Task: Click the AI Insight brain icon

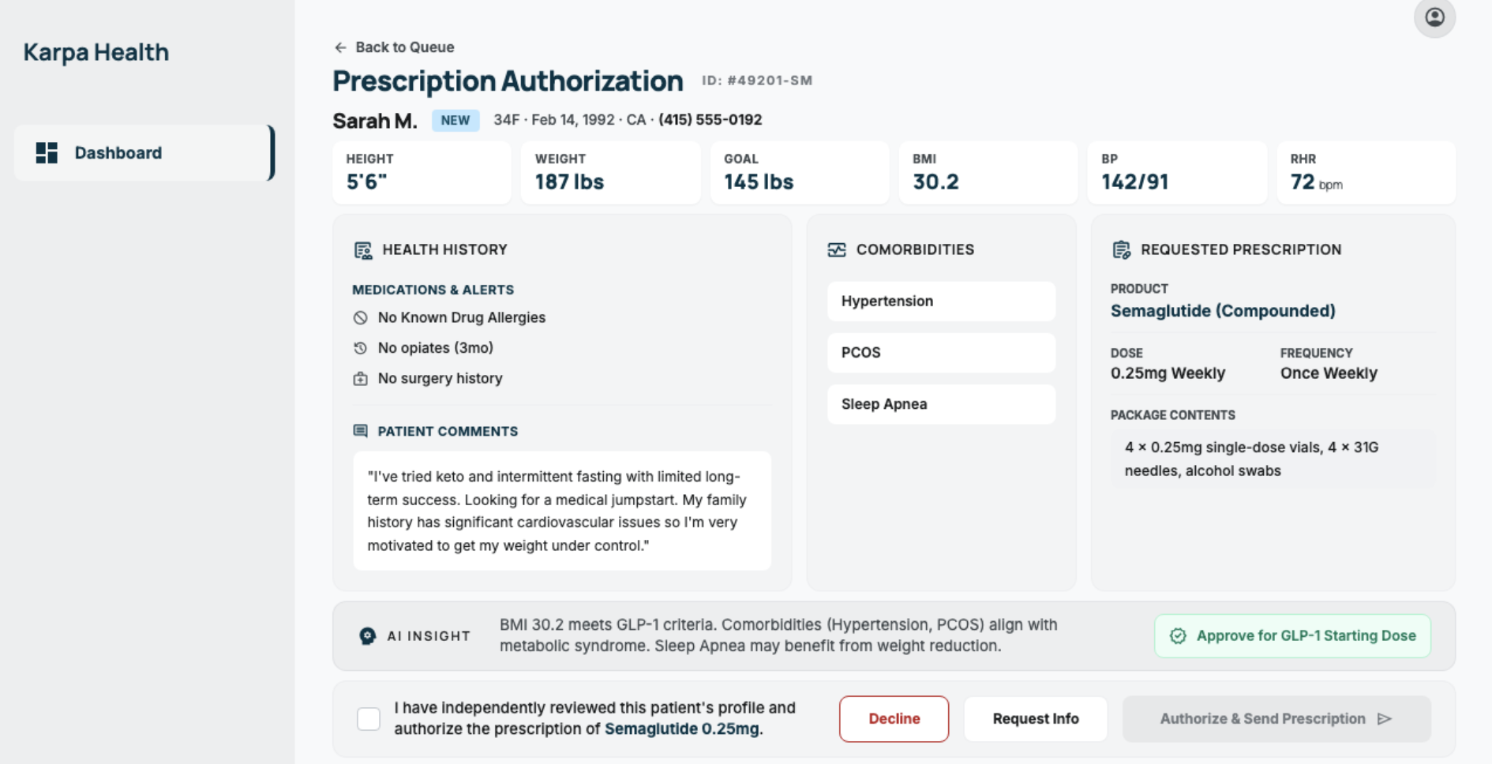Action: [x=366, y=636]
